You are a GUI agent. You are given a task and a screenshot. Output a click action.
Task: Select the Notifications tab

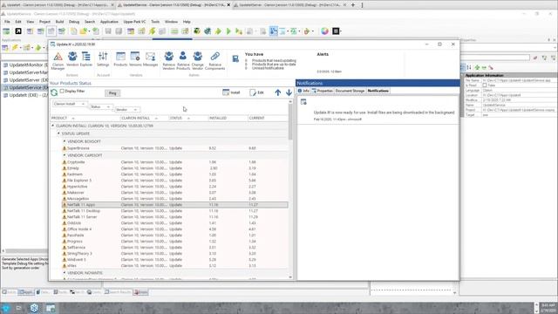point(378,91)
